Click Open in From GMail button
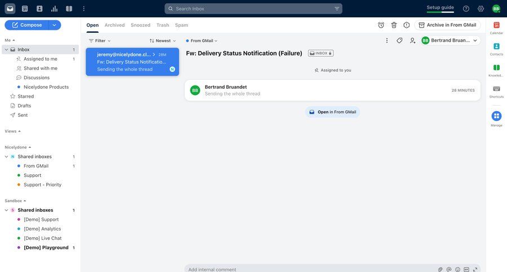Viewport: 507px width, 272px height. tap(332, 112)
